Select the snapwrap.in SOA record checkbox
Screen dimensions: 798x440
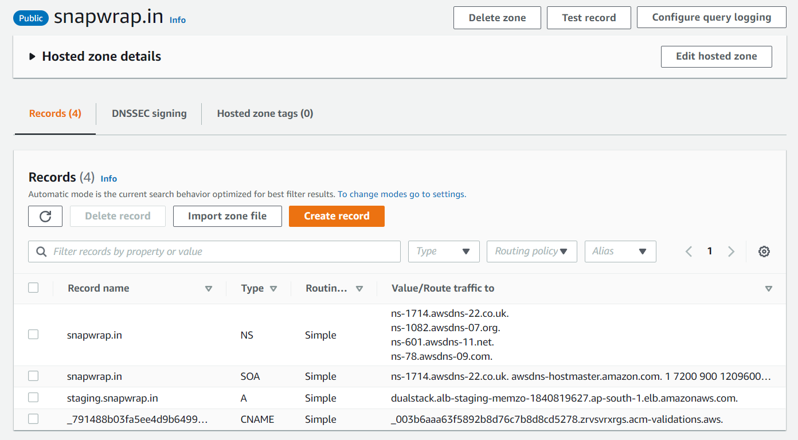33,376
